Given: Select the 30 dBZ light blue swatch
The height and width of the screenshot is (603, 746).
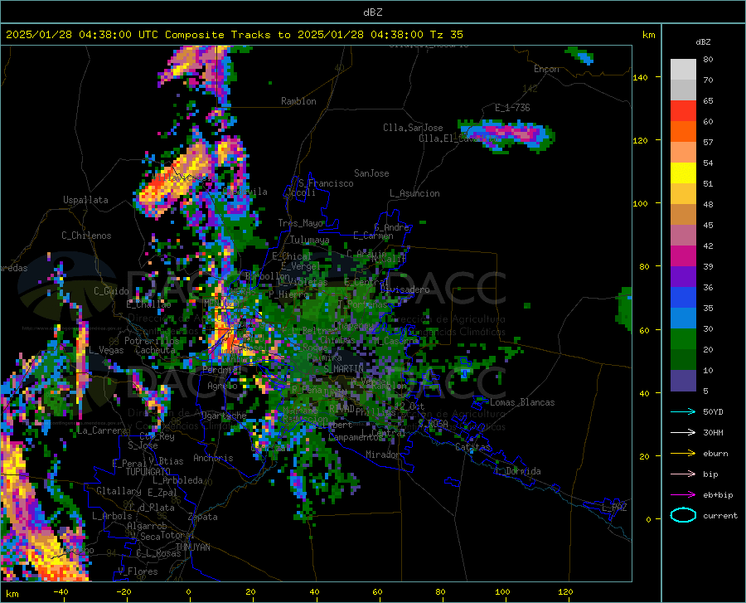Looking at the screenshot, I should point(683,319).
